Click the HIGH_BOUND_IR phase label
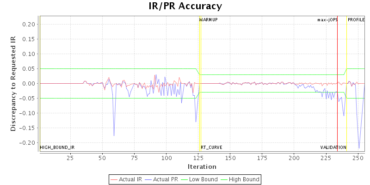This screenshot has height=185, width=370. coord(57,148)
